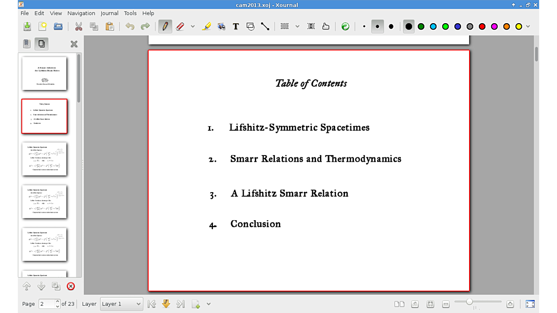Select the Hand tool
The height and width of the screenshot is (313, 557).
pyautogui.click(x=326, y=27)
